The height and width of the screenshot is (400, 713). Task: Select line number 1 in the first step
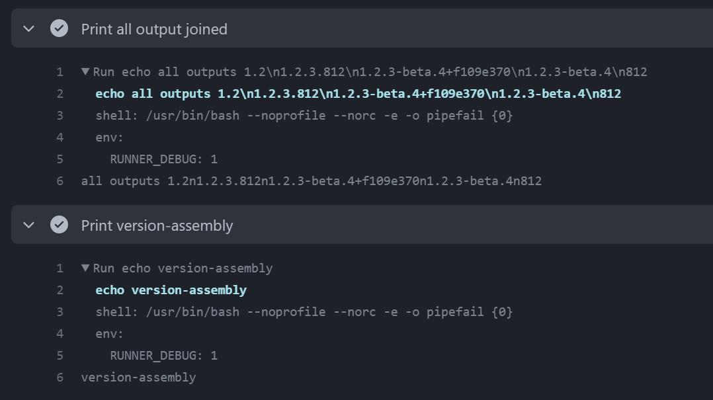(x=60, y=71)
